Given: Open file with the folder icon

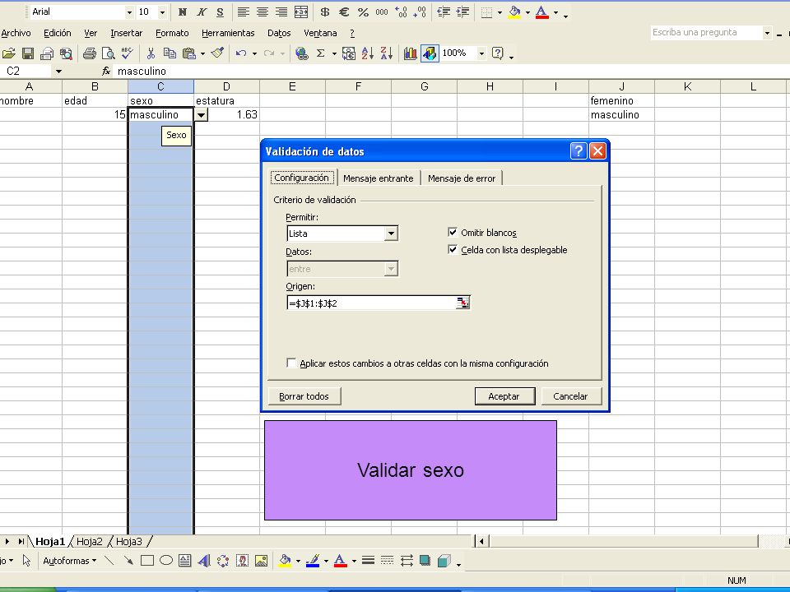Looking at the screenshot, I should tap(8, 53).
